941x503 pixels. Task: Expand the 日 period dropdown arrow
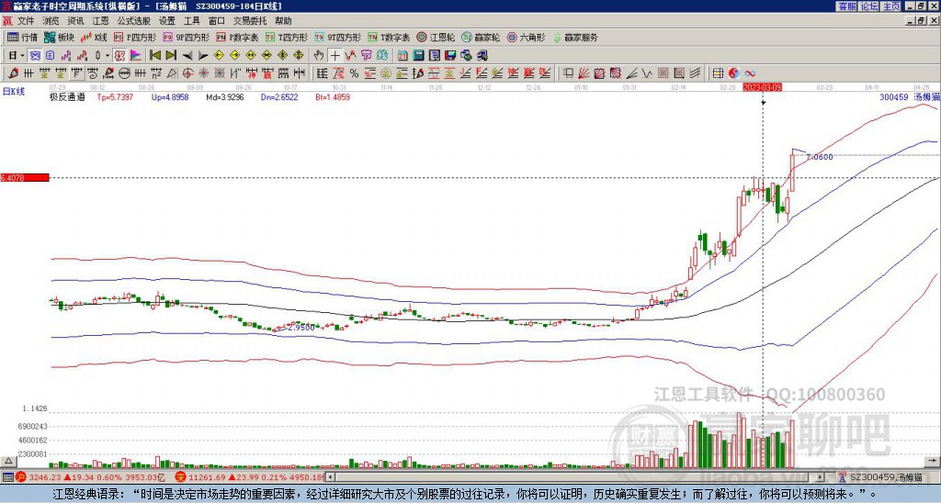(24, 55)
